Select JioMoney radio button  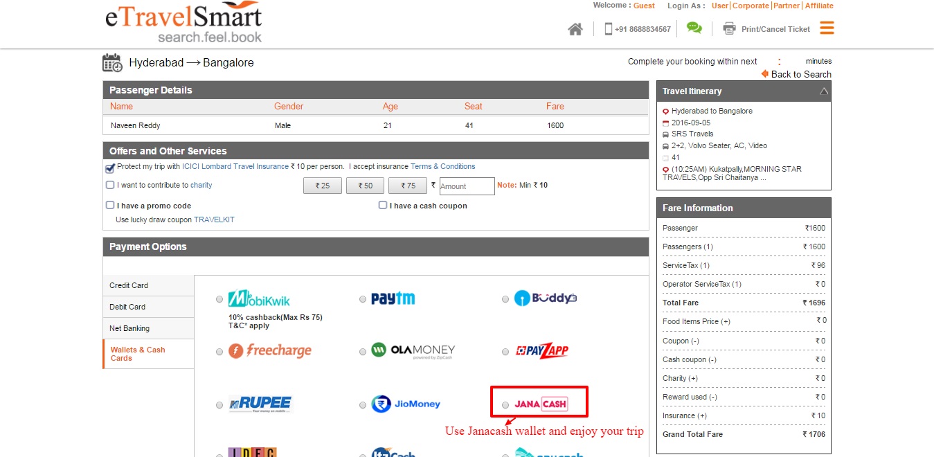click(x=363, y=404)
